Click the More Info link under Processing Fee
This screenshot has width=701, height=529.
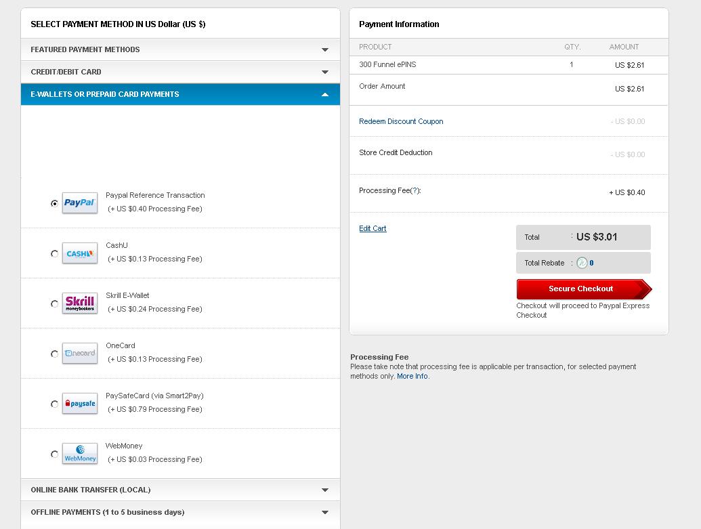click(412, 376)
